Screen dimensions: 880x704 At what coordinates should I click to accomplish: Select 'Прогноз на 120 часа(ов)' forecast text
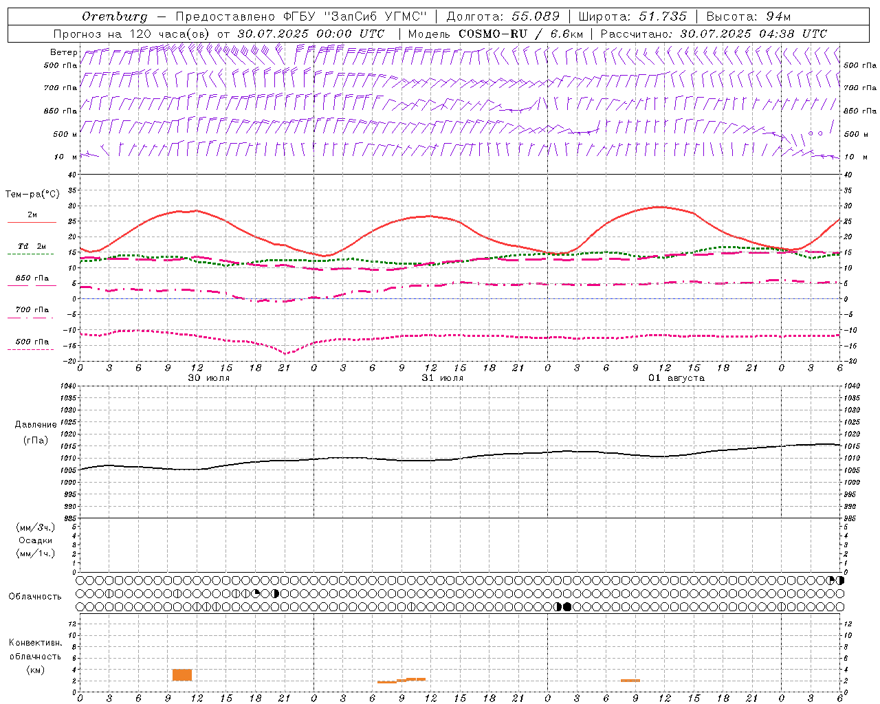click(132, 34)
